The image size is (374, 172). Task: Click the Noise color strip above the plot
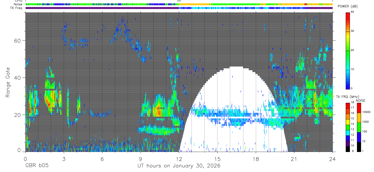click(x=179, y=4)
